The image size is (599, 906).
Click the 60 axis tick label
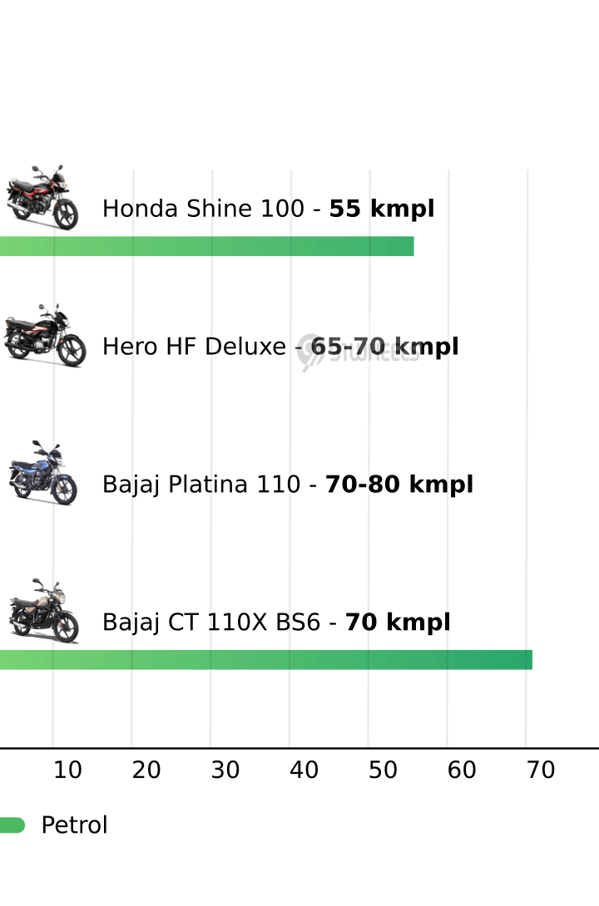coord(462,771)
